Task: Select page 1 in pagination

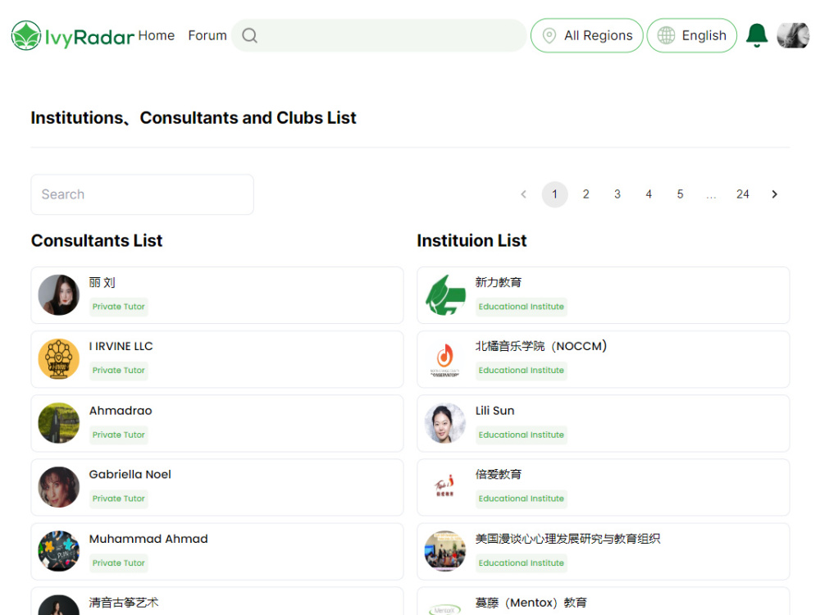Action: 555,194
